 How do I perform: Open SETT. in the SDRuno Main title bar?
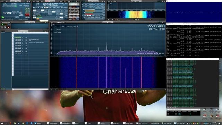(2, 1)
